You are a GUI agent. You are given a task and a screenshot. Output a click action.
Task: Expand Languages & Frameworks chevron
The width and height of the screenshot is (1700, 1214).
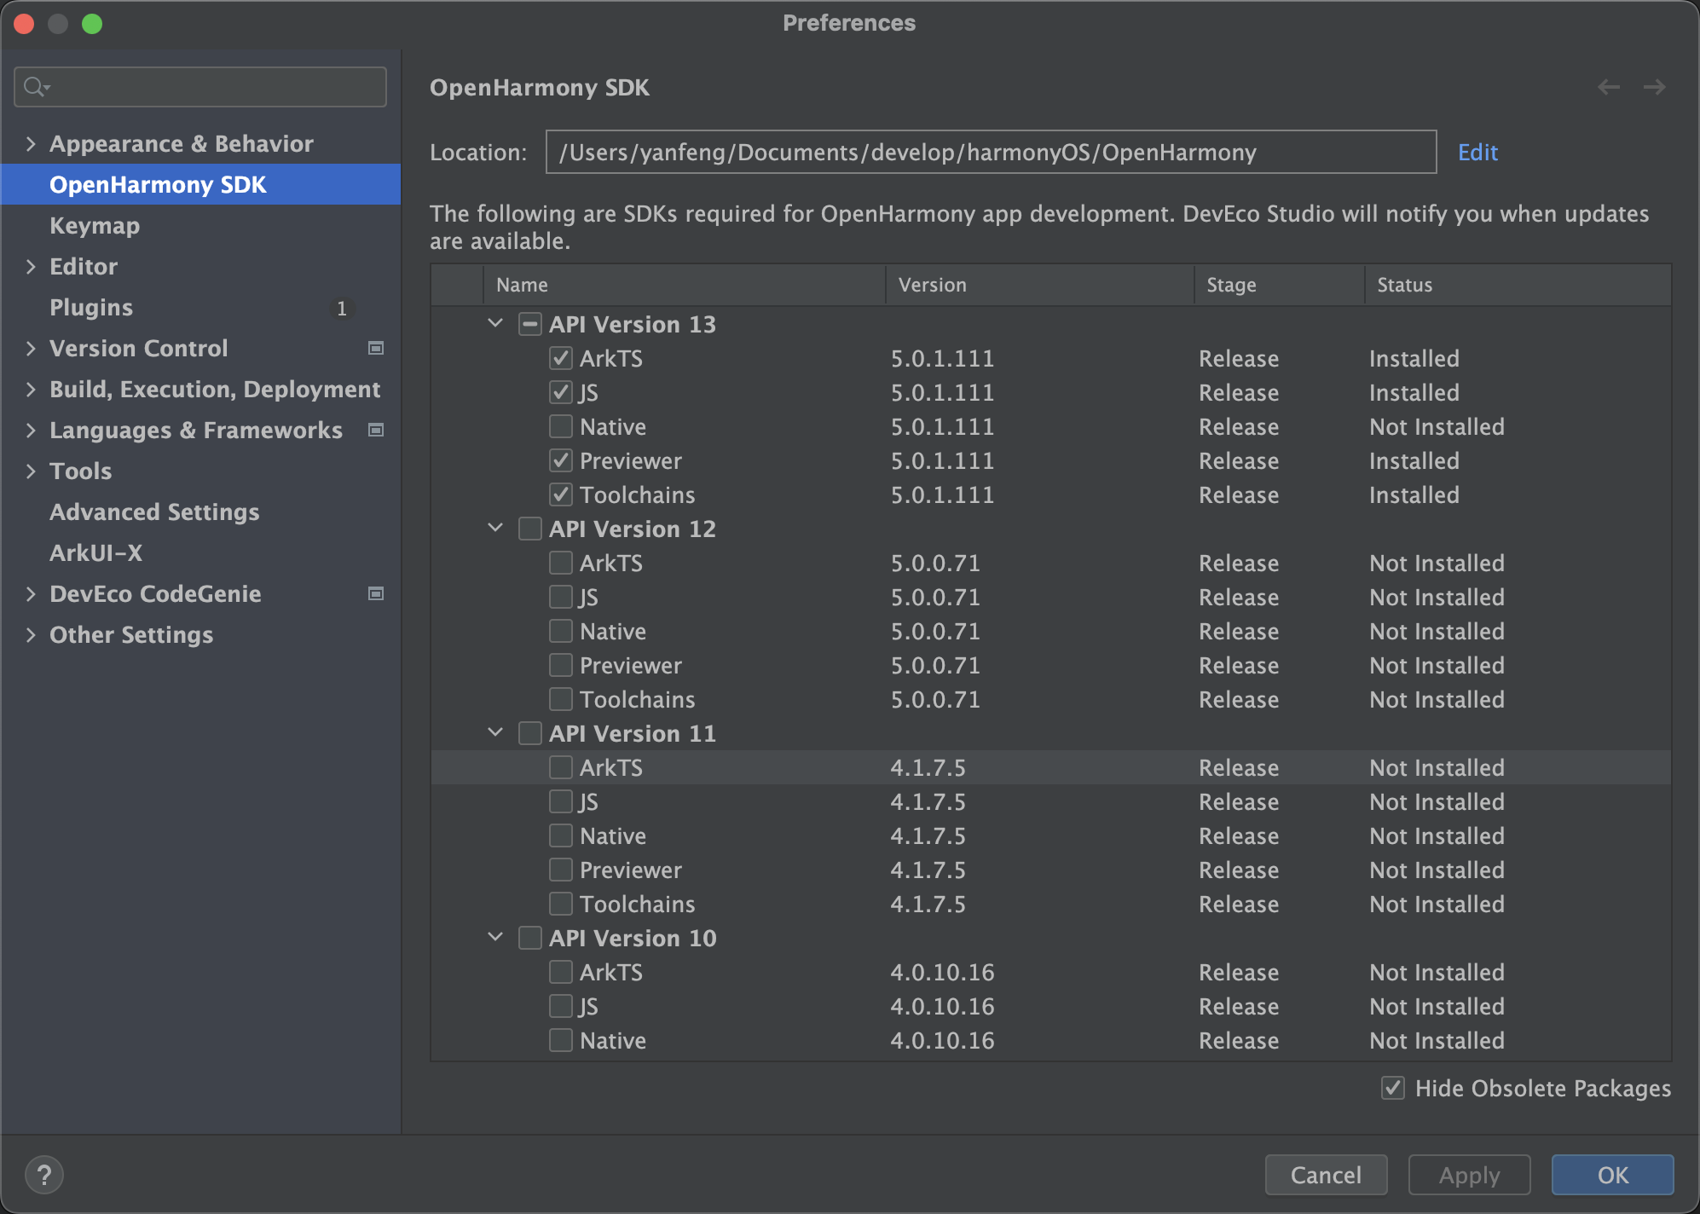tap(31, 430)
